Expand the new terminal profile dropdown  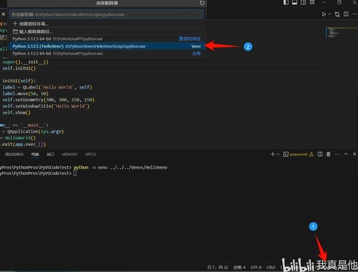click(x=278, y=154)
